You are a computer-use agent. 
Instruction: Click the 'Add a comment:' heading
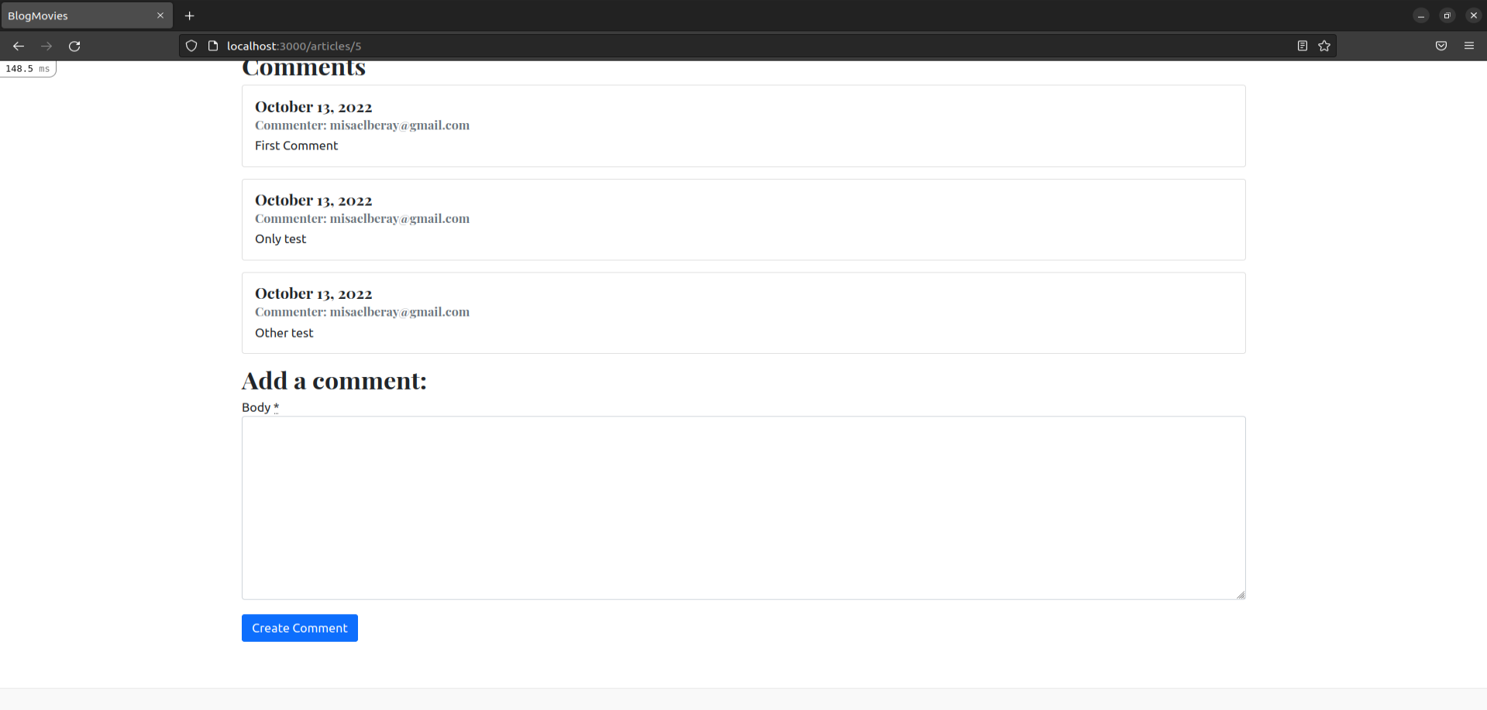333,380
